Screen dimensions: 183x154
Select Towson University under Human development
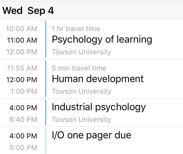pyautogui.click(x=81, y=92)
